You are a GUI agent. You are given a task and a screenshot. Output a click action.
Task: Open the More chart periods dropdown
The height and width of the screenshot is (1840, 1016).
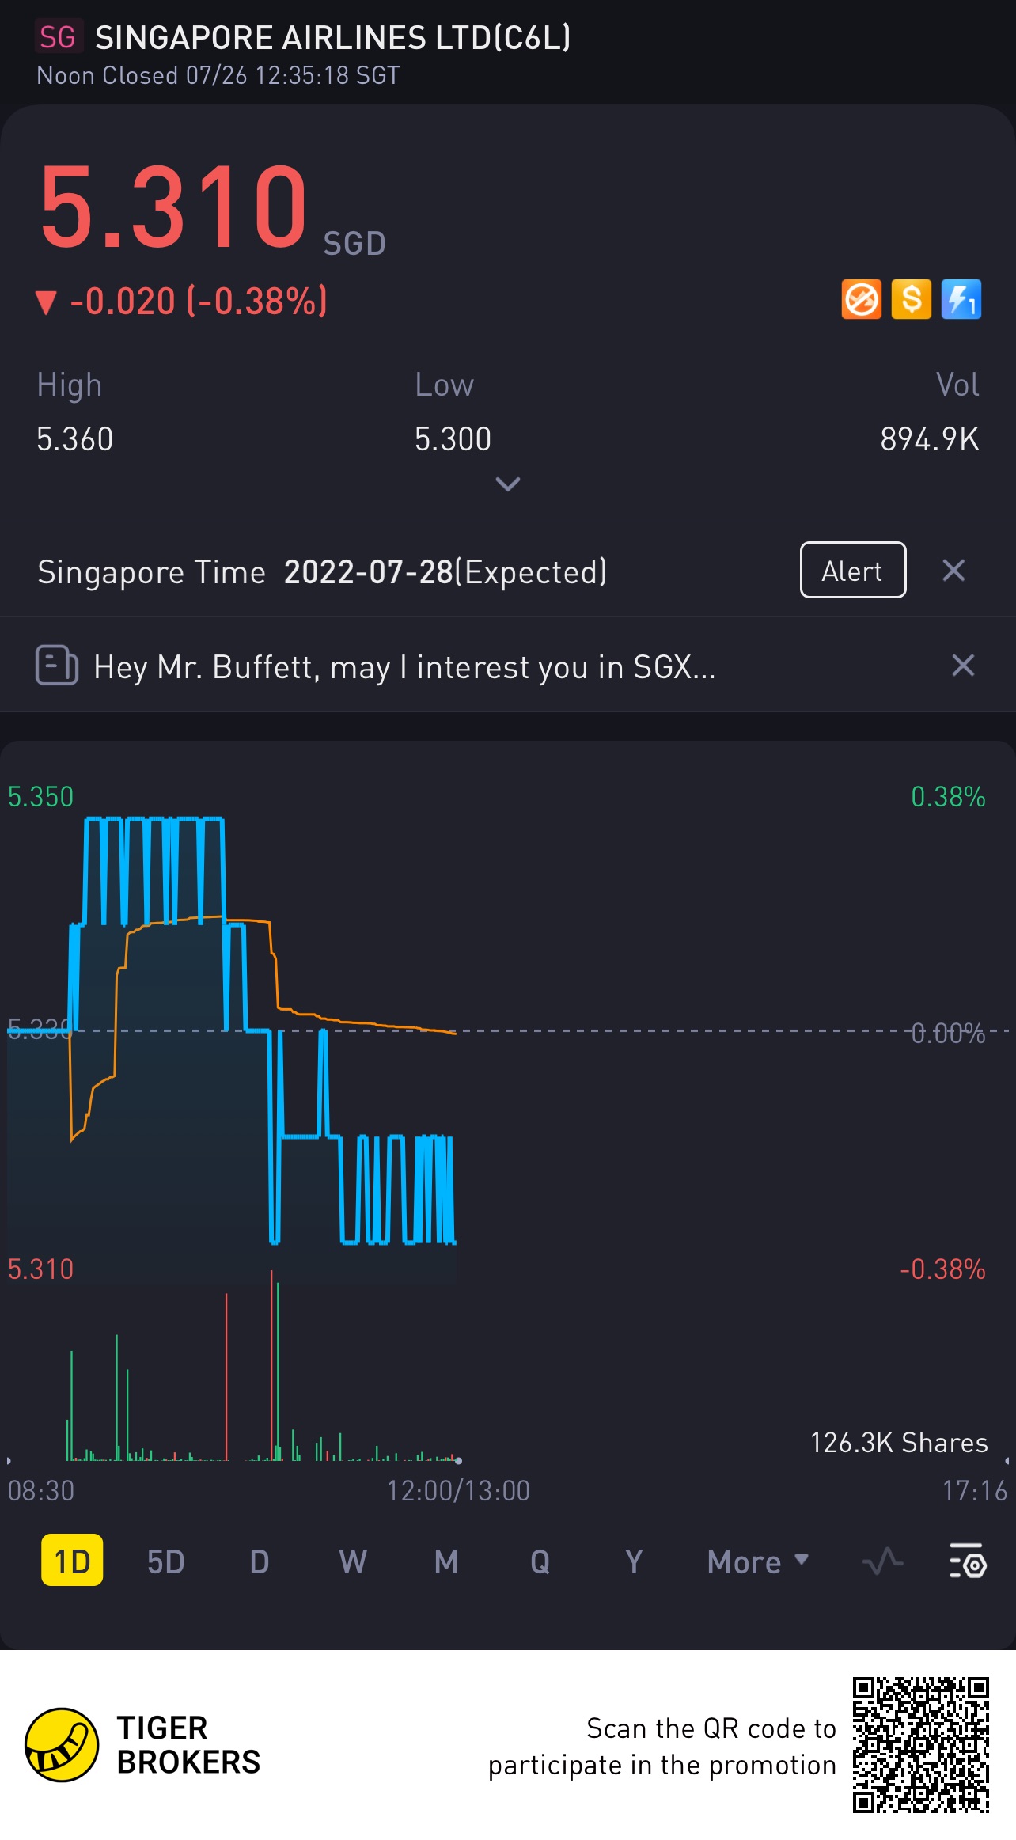click(x=758, y=1562)
